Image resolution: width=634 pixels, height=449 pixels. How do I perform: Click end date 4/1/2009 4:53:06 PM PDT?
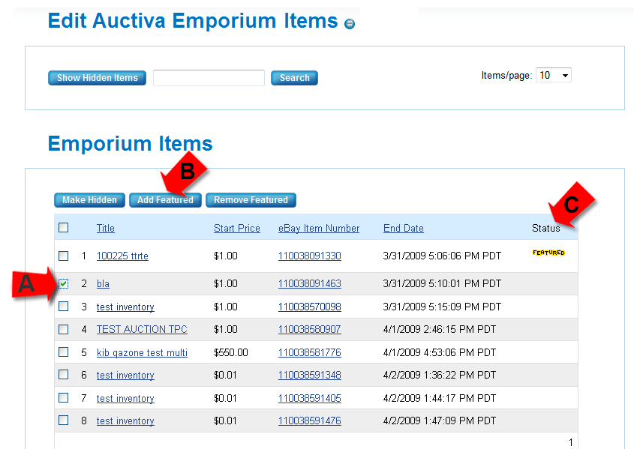[440, 352]
